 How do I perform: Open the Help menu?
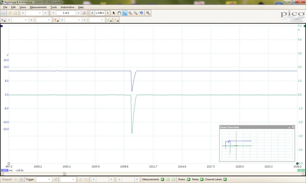coord(81,7)
